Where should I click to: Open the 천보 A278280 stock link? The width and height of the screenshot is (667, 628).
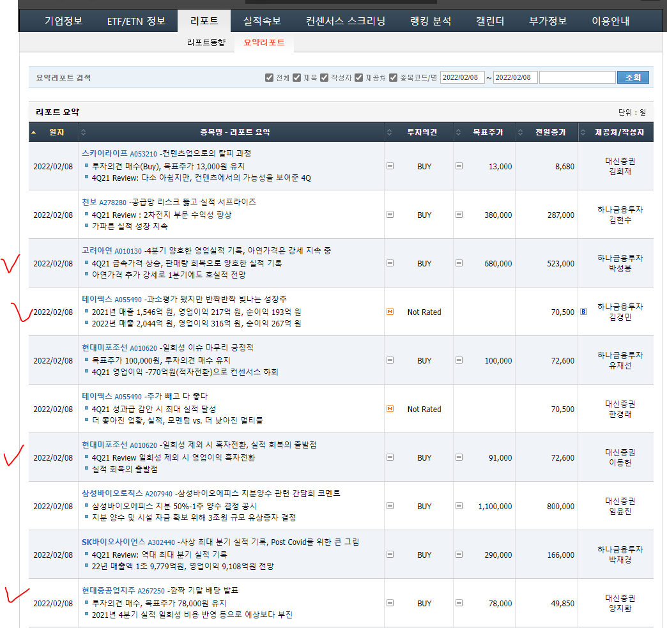[103, 202]
